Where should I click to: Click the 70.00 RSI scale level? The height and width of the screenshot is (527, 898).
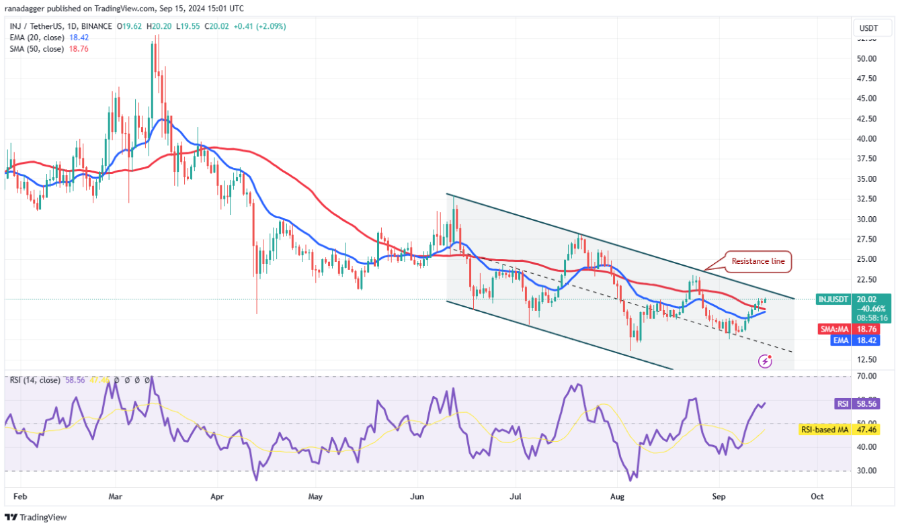(x=866, y=377)
